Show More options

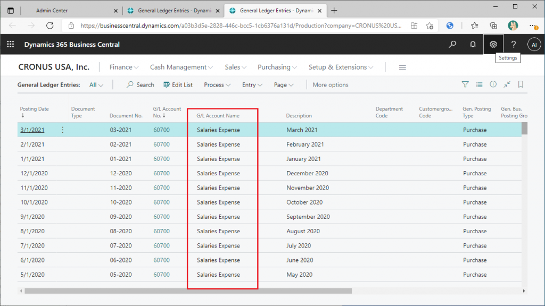pos(330,84)
